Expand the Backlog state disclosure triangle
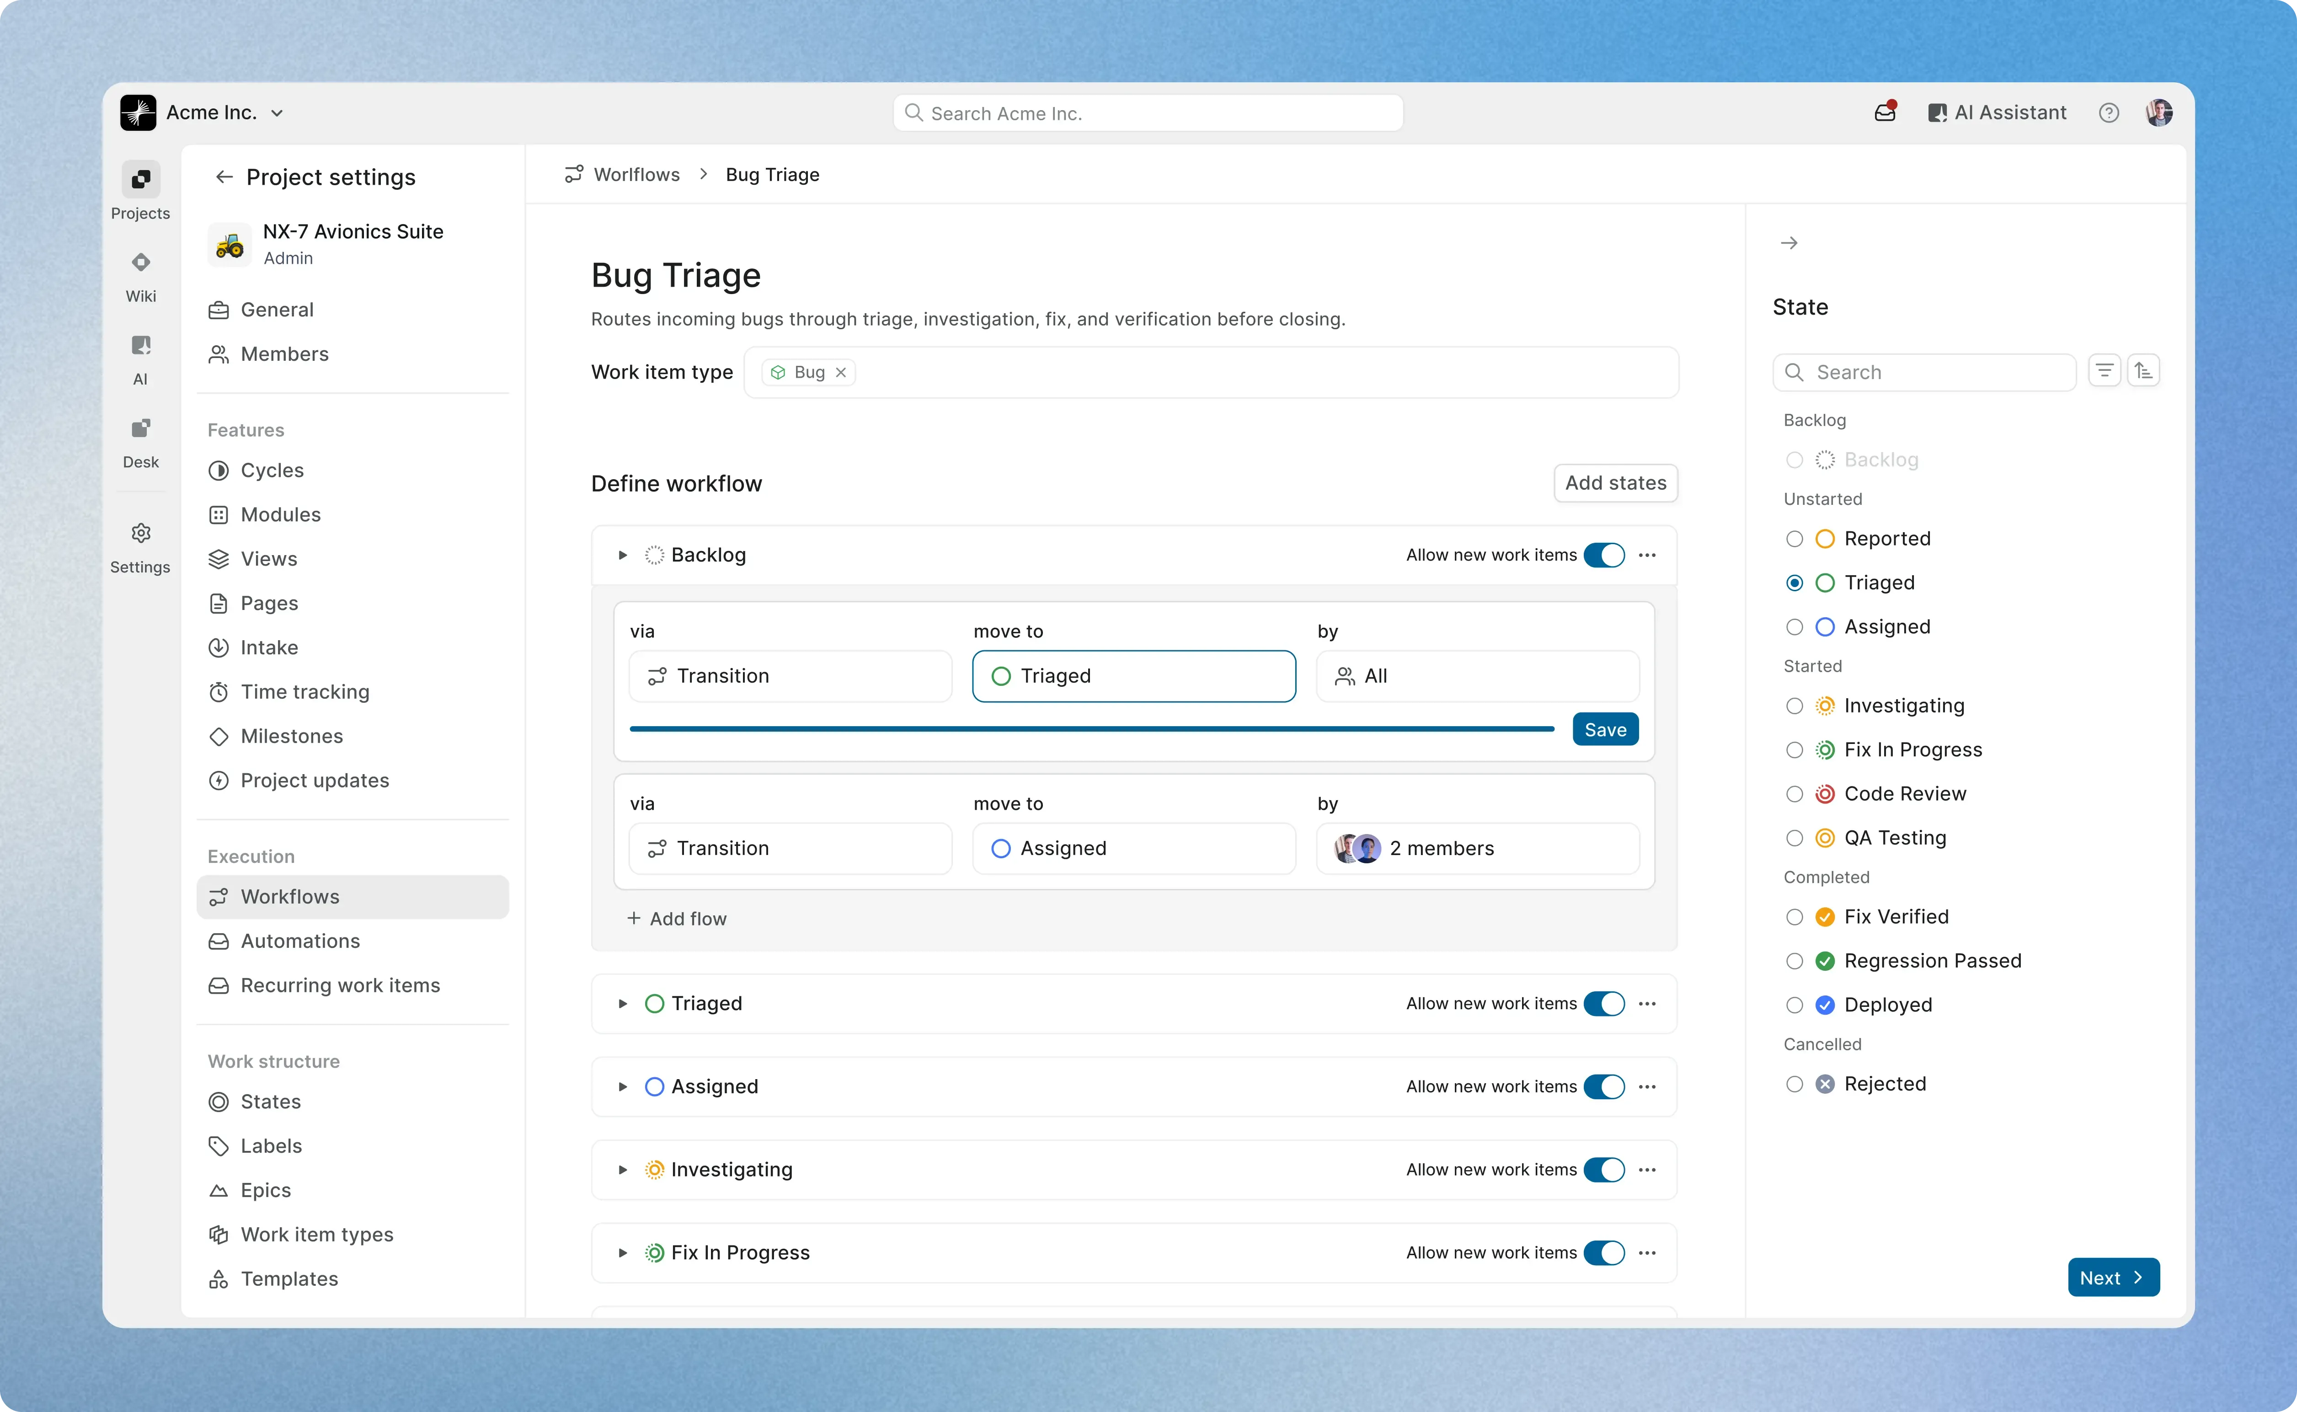This screenshot has width=2297, height=1412. coord(623,555)
